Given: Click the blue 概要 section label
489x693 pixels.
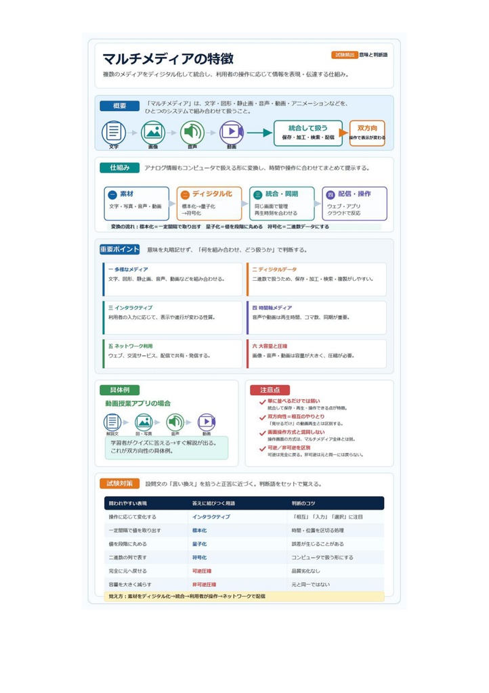Looking at the screenshot, I should pyautogui.click(x=119, y=106).
